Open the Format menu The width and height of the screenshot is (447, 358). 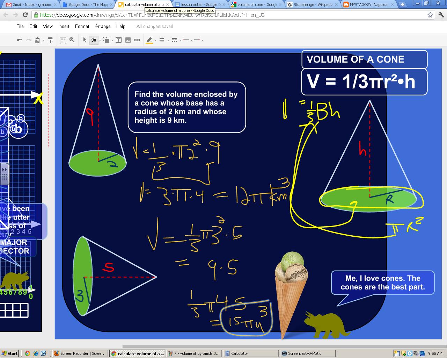tap(82, 27)
